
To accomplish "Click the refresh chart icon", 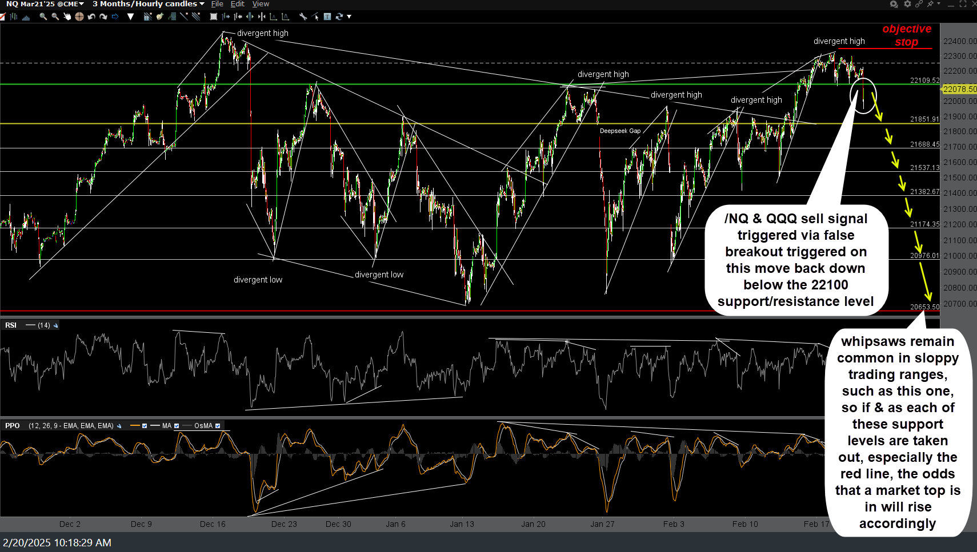I will click(339, 17).
